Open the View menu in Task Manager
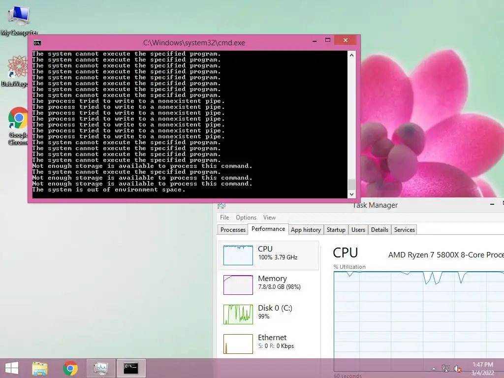The height and width of the screenshot is (378, 504). click(269, 218)
